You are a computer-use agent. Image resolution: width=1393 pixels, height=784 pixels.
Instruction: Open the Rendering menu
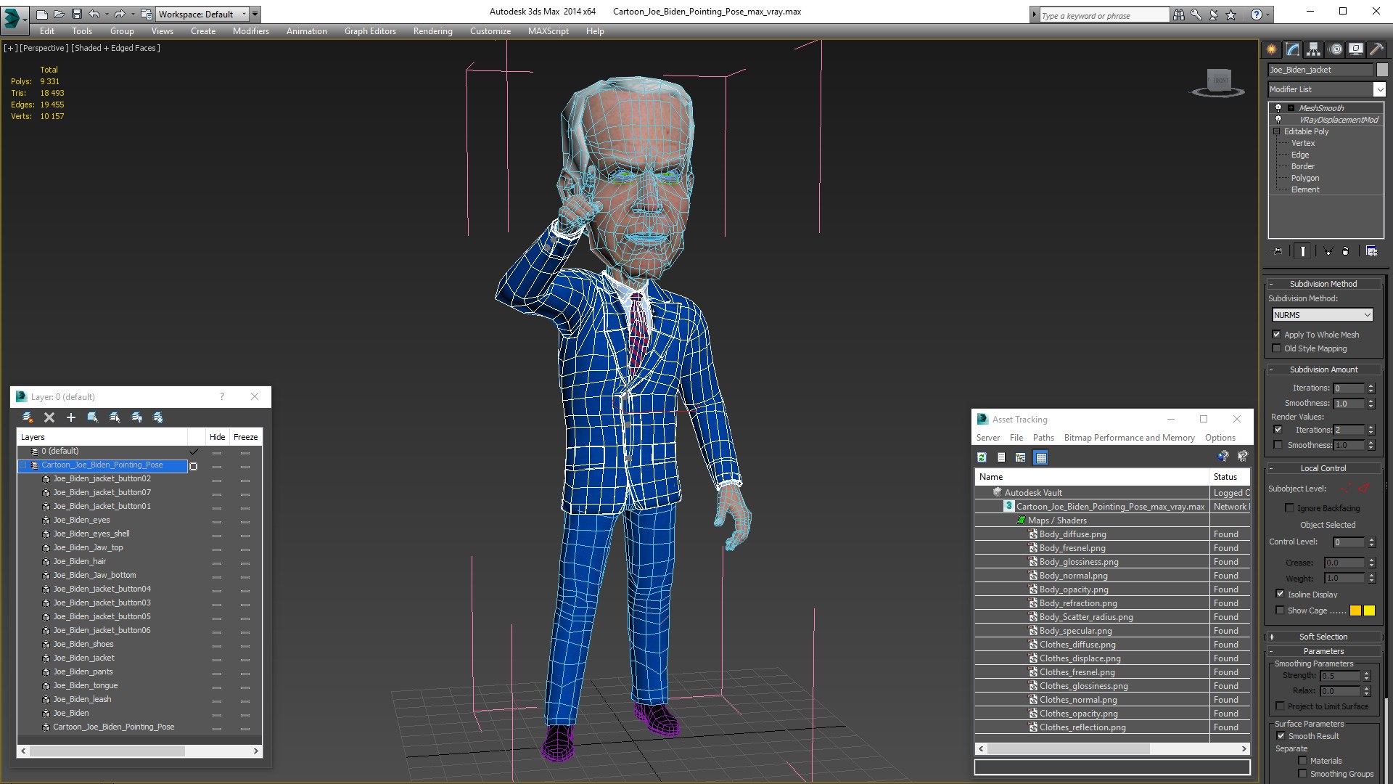pyautogui.click(x=433, y=31)
